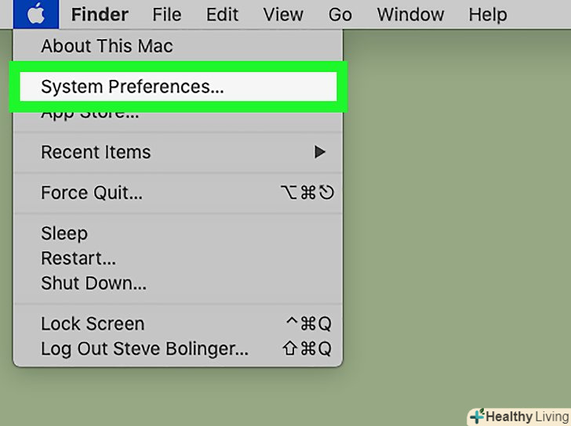Expand the Recent Items submenu arrow
Image resolution: width=571 pixels, height=426 pixels.
coord(319,152)
